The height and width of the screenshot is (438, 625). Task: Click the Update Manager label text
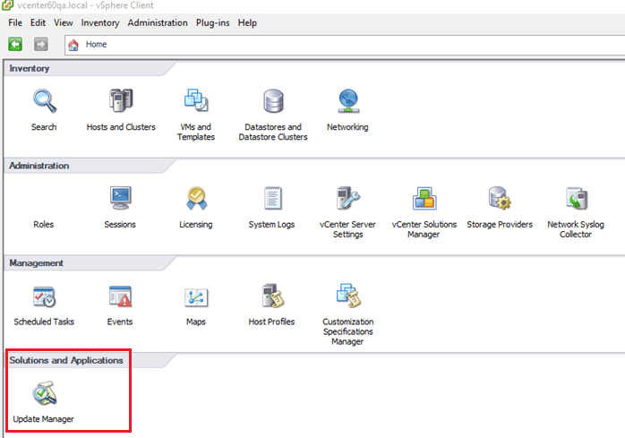(44, 419)
